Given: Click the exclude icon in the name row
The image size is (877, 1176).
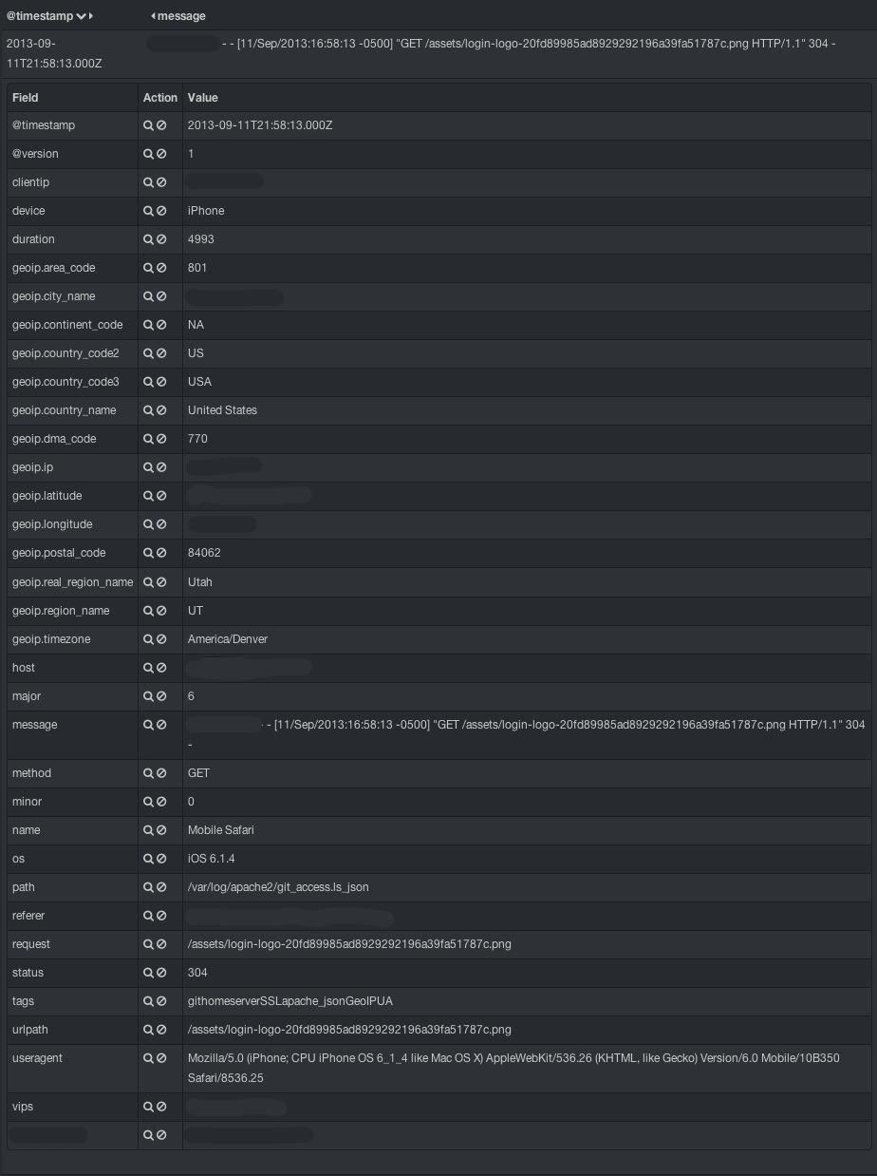Looking at the screenshot, I should [161, 830].
